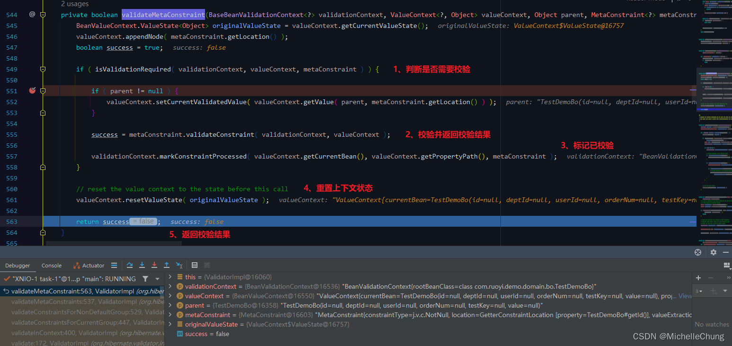Click the XNIO-1 task-1 thread selector
The image size is (732, 346).
74,279
